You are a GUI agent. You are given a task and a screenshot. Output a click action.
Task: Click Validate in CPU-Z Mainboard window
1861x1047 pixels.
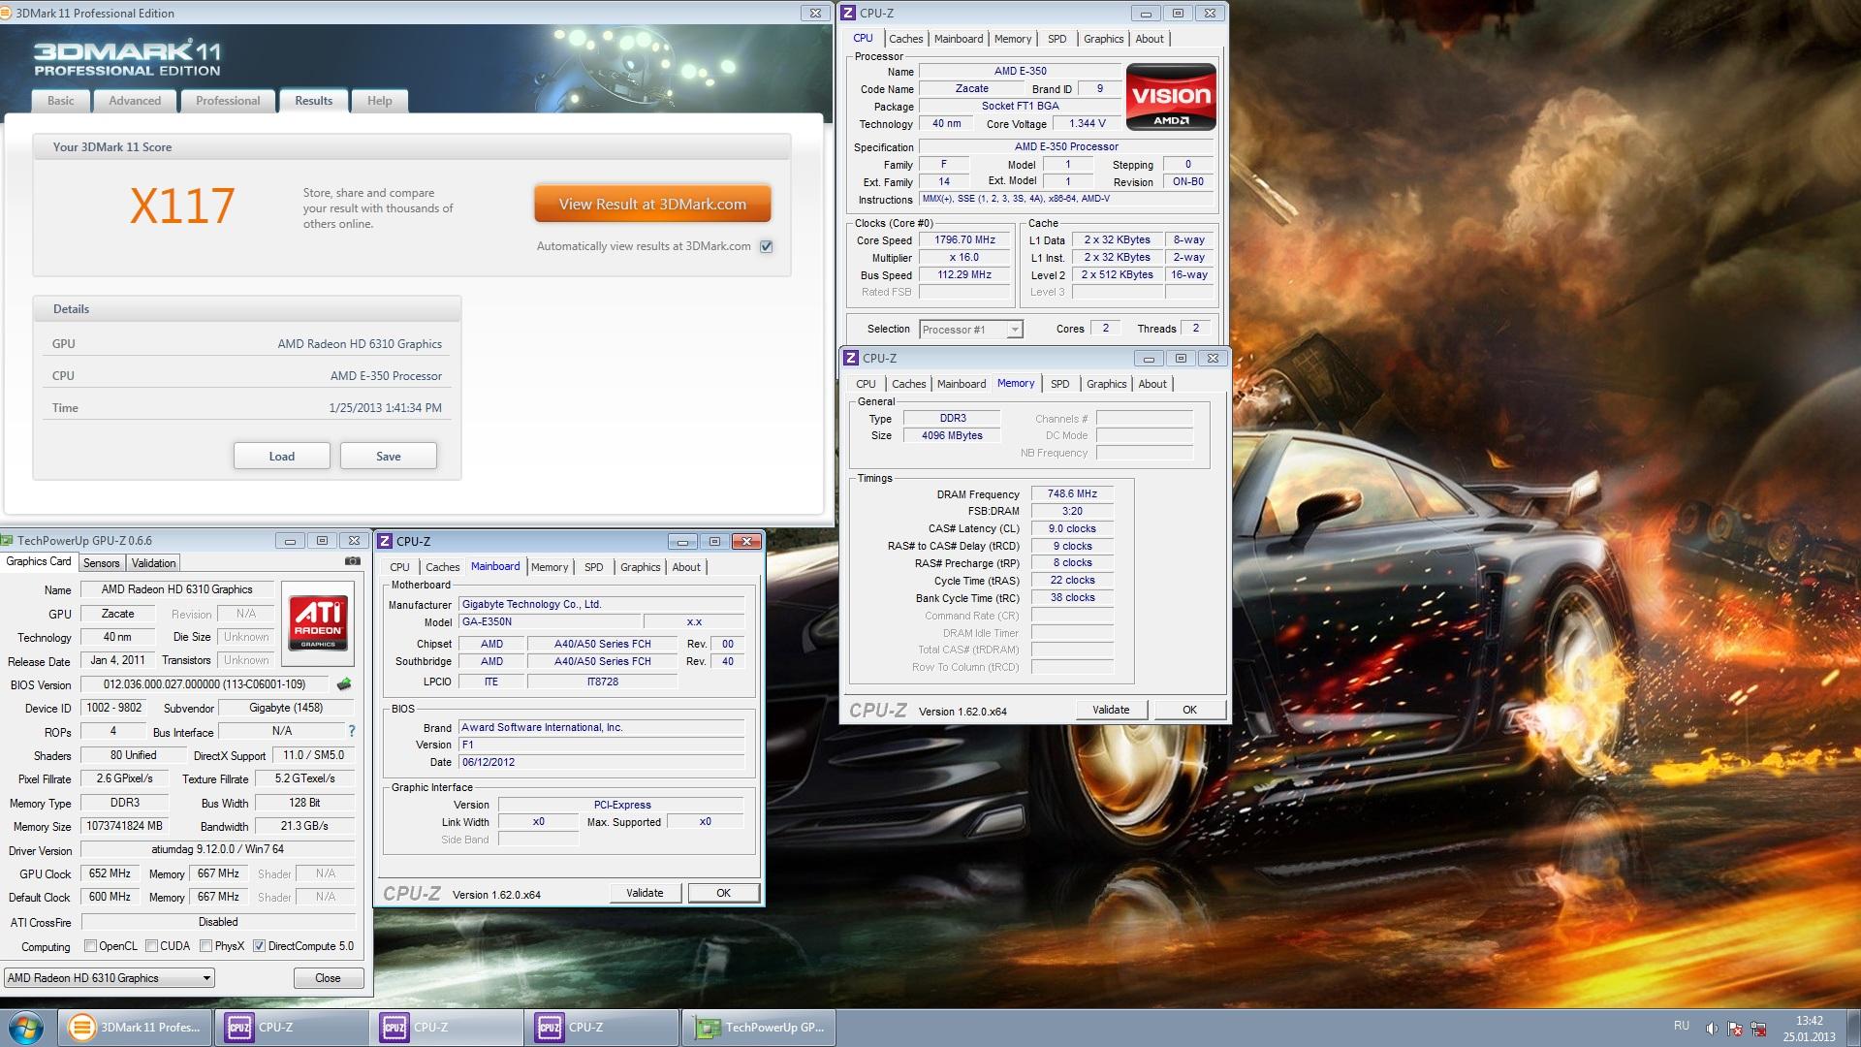(x=645, y=893)
